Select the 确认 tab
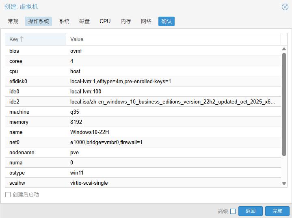Viewport: 292px width, 218px height. pos(167,21)
